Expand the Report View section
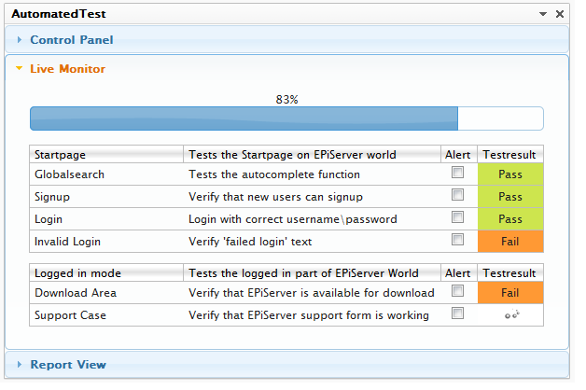 coord(67,365)
